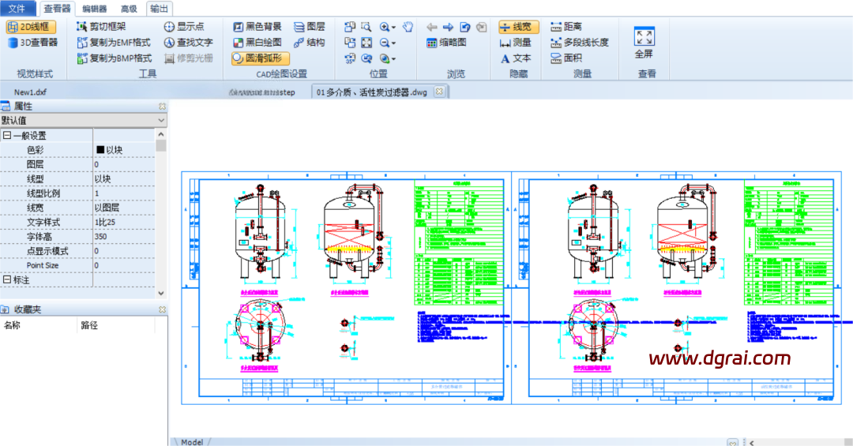Click the 全屏 fullscreen icon

(x=644, y=37)
